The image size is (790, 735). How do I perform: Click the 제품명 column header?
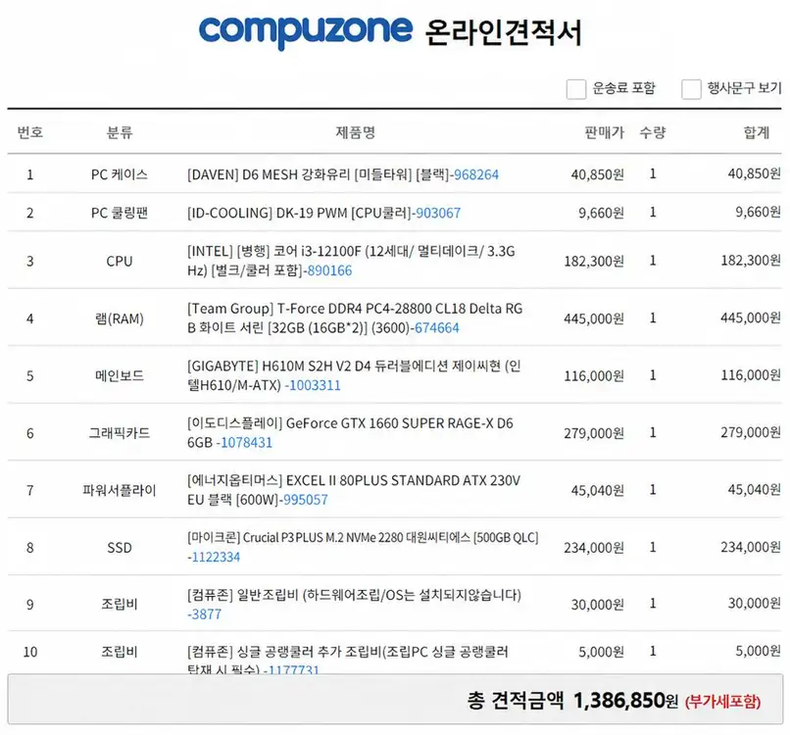click(x=356, y=132)
